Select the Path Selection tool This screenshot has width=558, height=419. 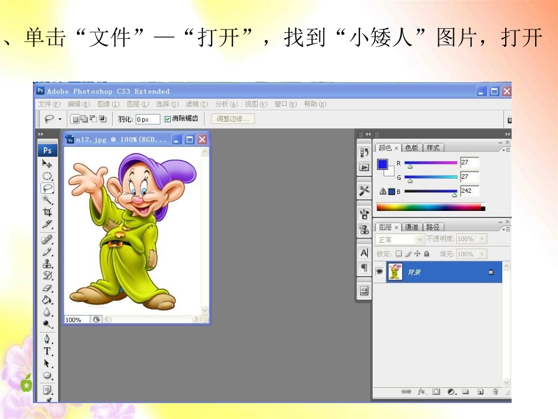tap(47, 363)
